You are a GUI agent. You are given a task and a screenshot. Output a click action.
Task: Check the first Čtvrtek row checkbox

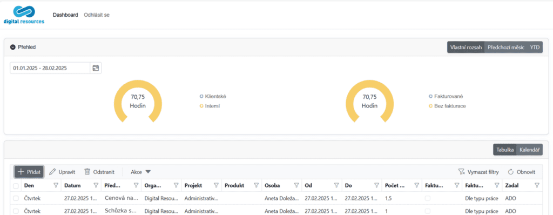tap(16, 198)
